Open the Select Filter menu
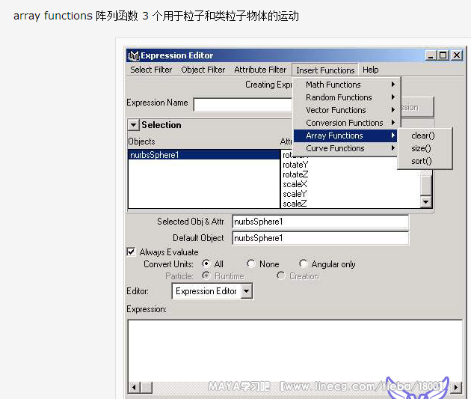Viewport: 471px width, 399px height. pos(151,70)
